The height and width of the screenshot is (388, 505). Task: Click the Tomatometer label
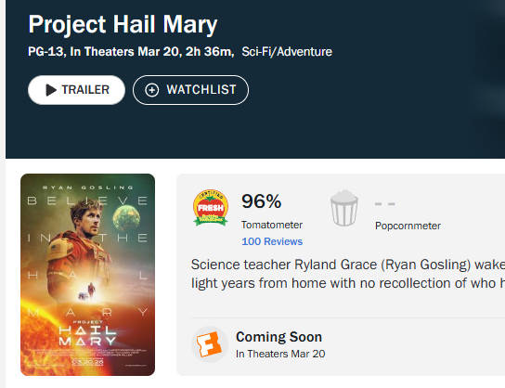[x=272, y=225]
